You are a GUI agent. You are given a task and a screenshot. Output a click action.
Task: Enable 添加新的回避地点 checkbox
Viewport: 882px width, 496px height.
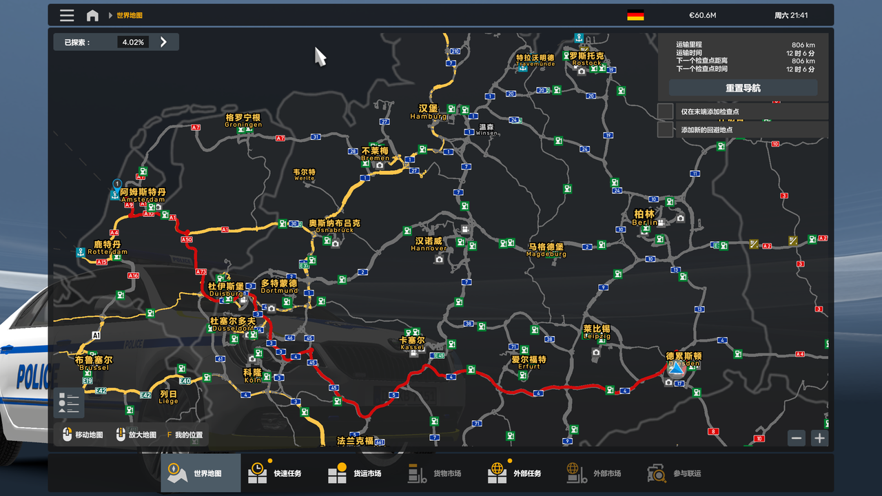[665, 130]
